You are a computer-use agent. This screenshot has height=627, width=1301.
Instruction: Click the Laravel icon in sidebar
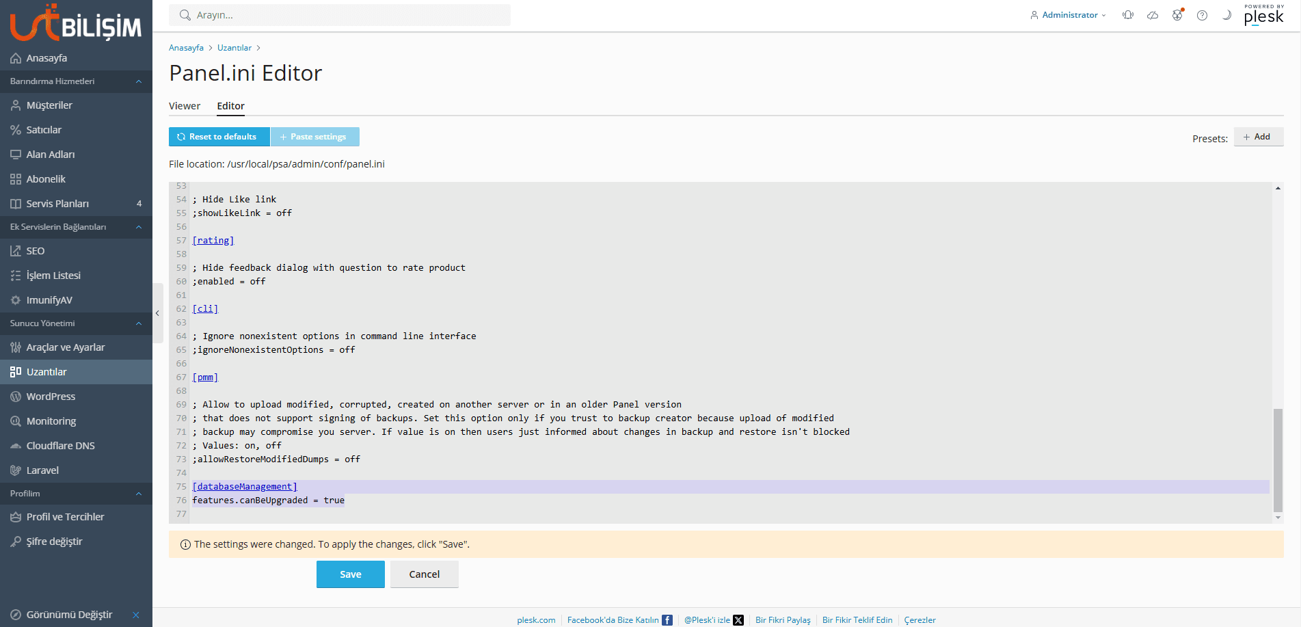16,470
